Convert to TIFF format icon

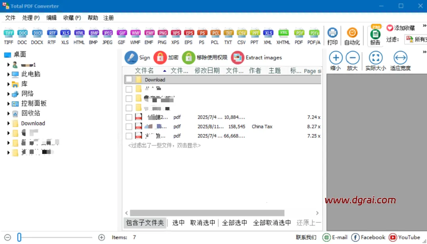tap(8, 36)
